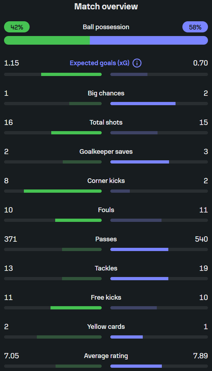Select the Big chances stat row label
The width and height of the screenshot is (212, 371).
(x=106, y=93)
